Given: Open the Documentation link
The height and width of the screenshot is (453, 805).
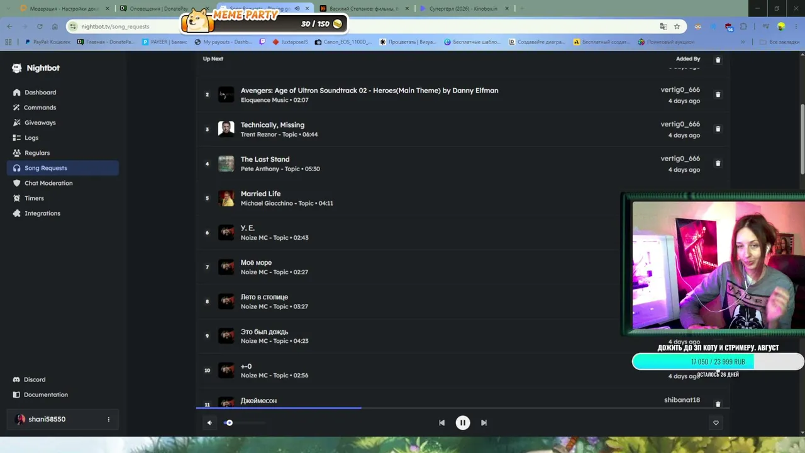Looking at the screenshot, I should (x=63, y=394).
